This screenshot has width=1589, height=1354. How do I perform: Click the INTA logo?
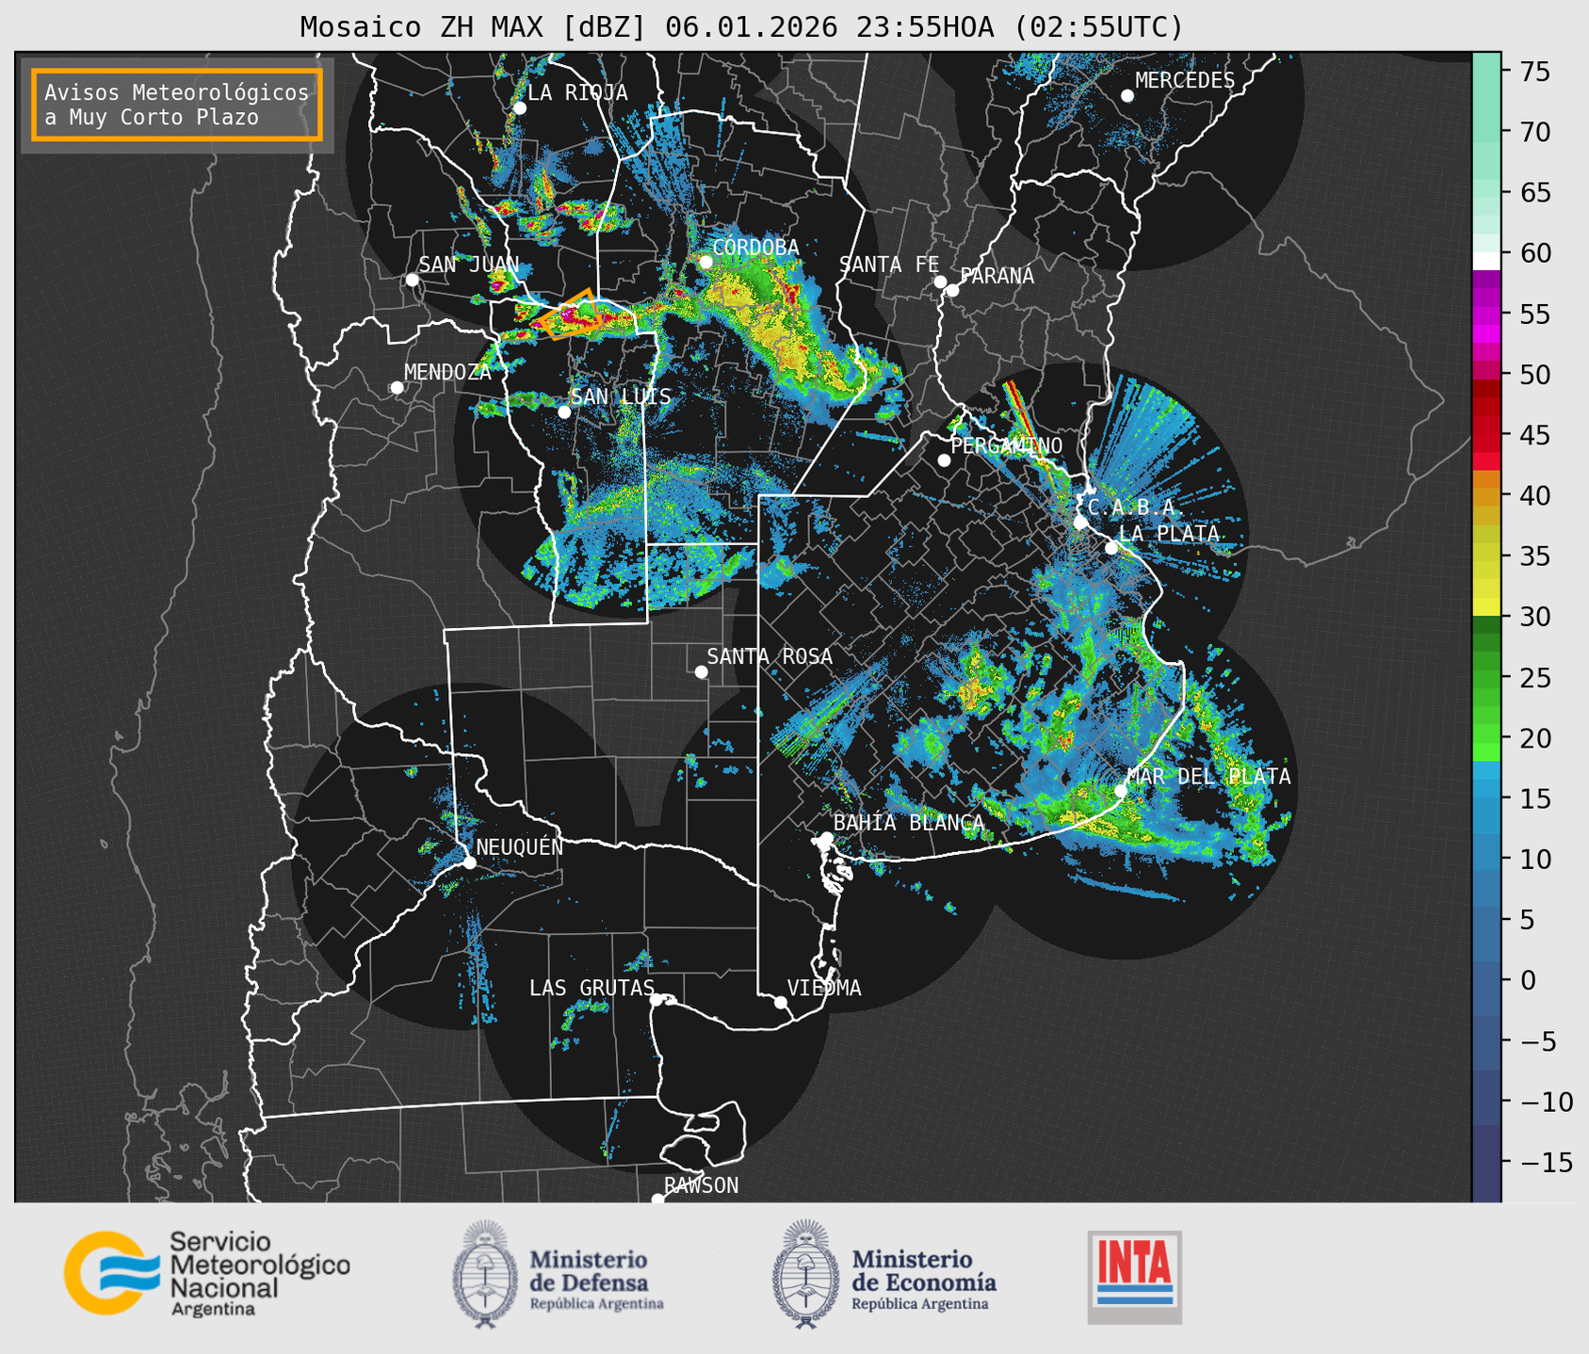click(1134, 1276)
